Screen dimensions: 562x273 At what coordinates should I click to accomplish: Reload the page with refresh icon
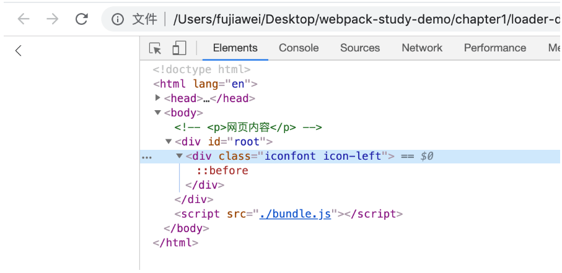tap(82, 19)
